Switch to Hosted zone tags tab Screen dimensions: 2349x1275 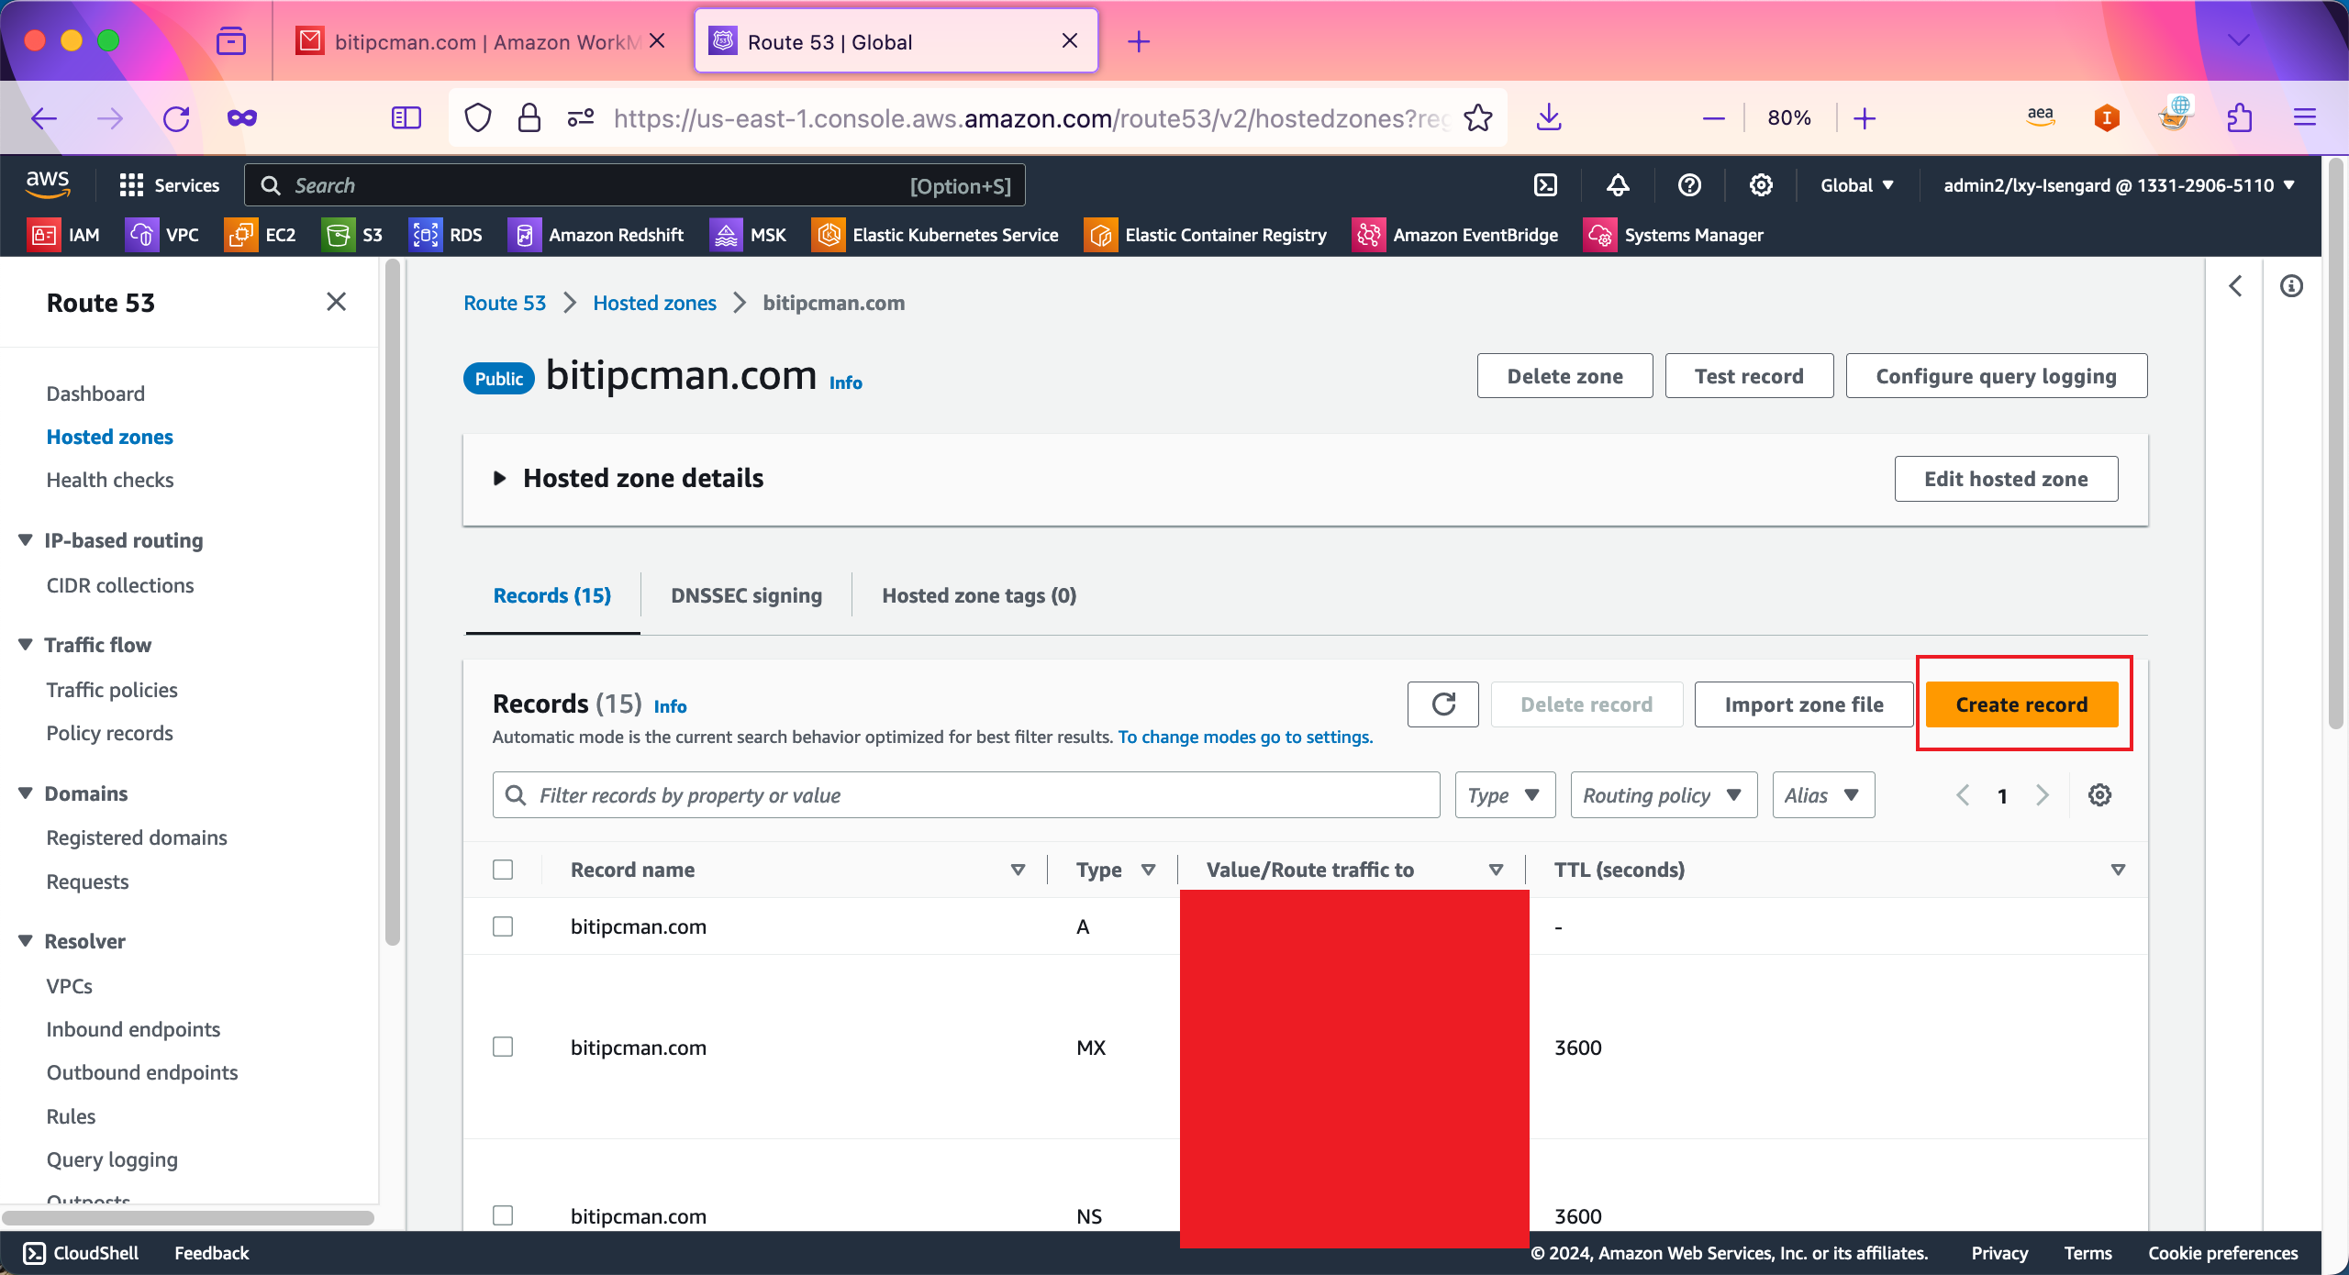tap(979, 596)
